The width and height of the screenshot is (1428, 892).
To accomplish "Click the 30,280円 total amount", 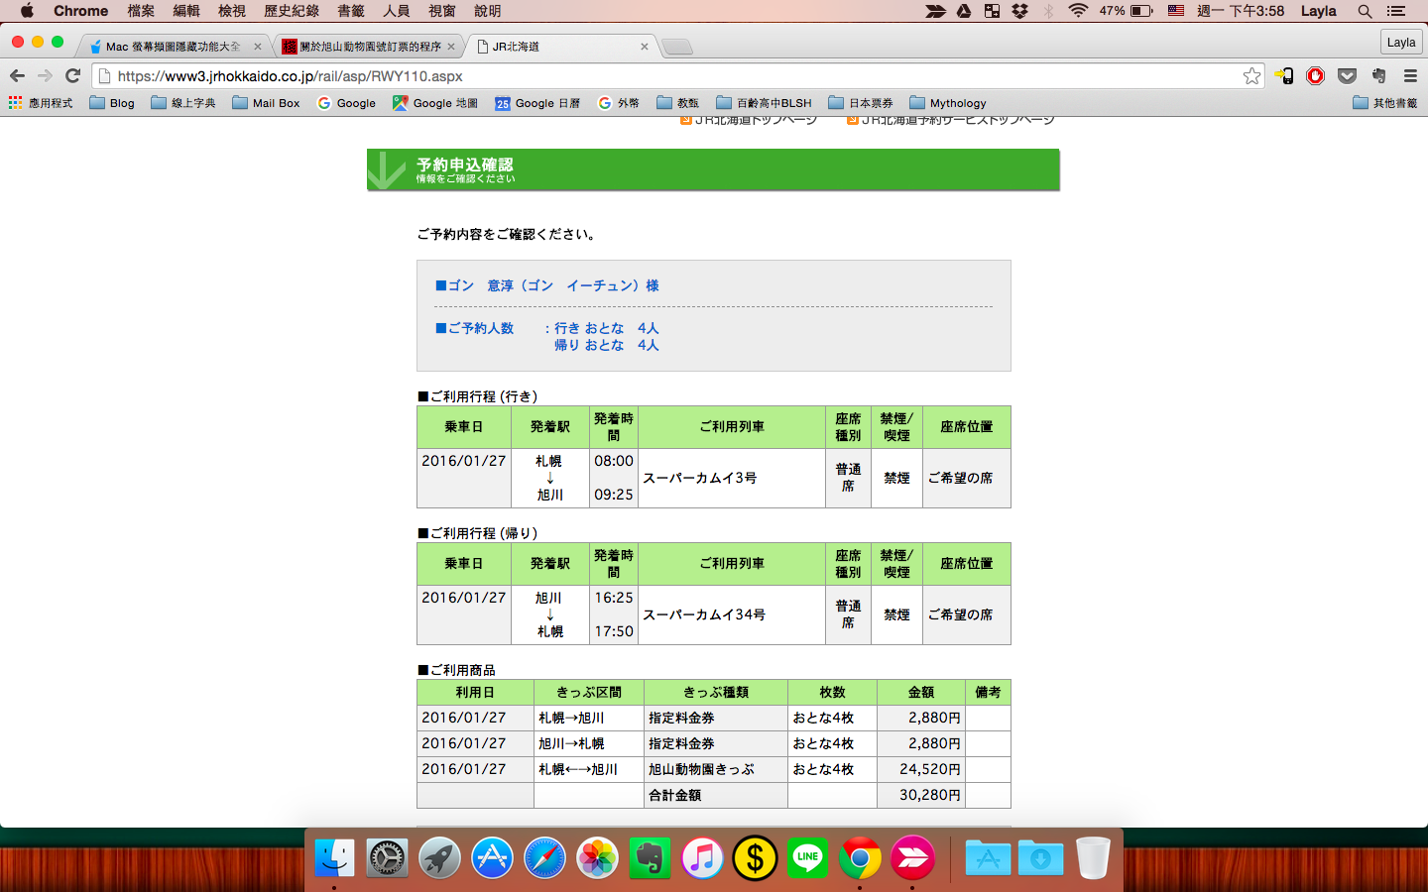I will 930,795.
